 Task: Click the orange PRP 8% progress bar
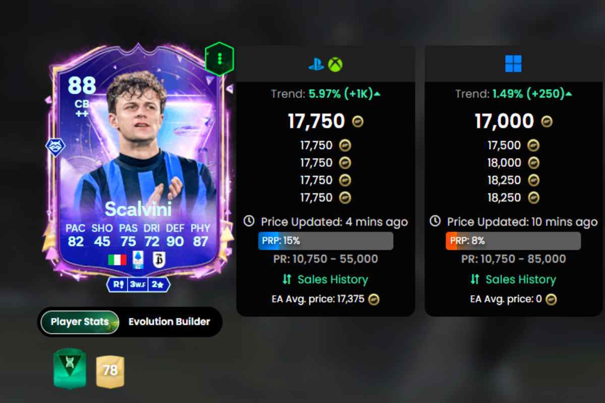[513, 241]
